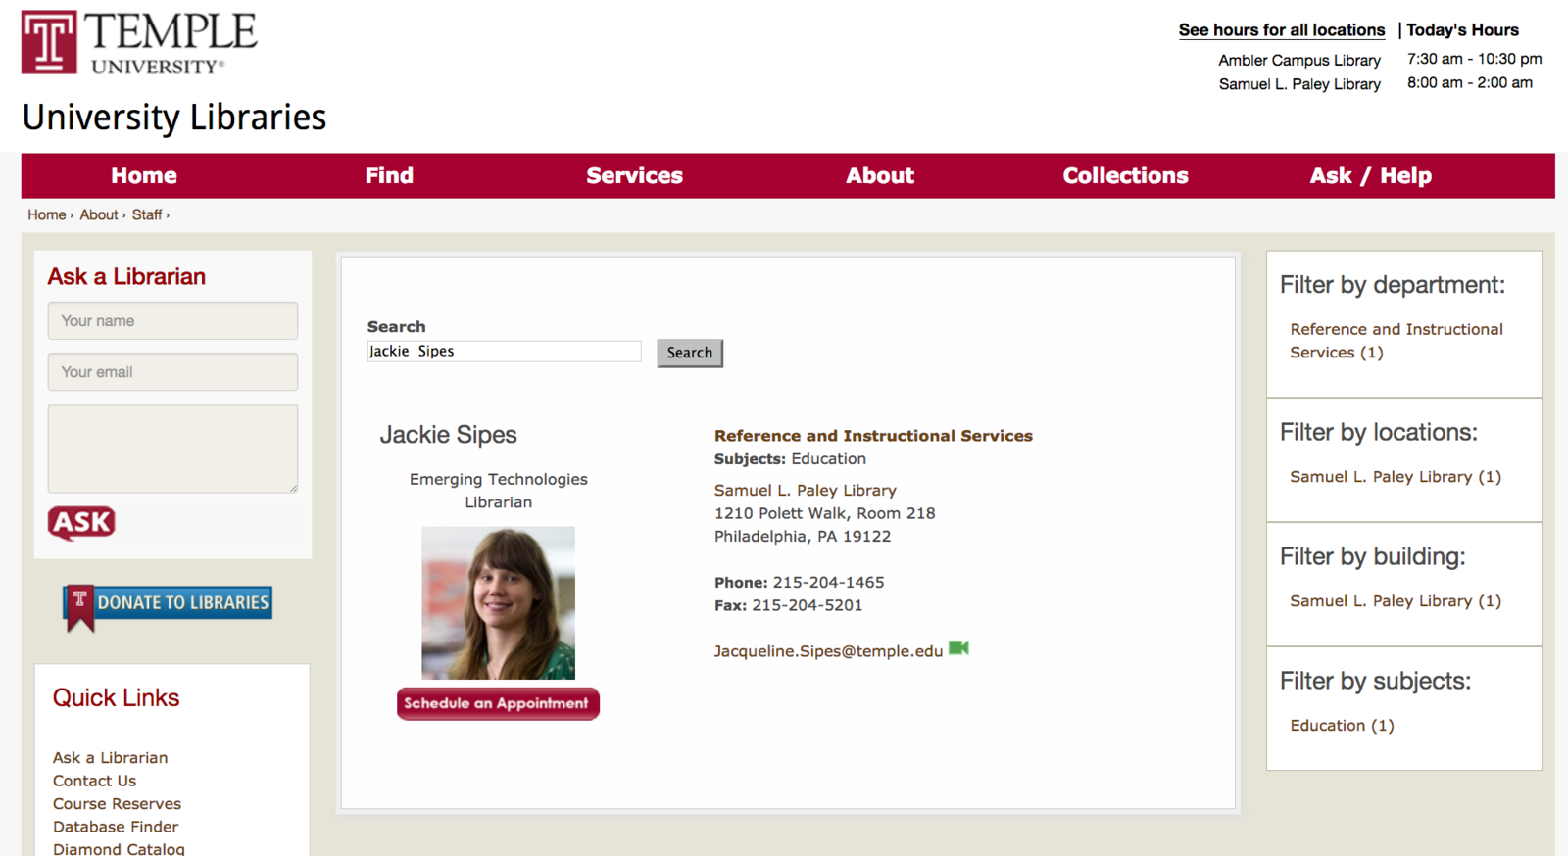Click the University Libraries title
1568x856 pixels.
pyautogui.click(x=174, y=118)
